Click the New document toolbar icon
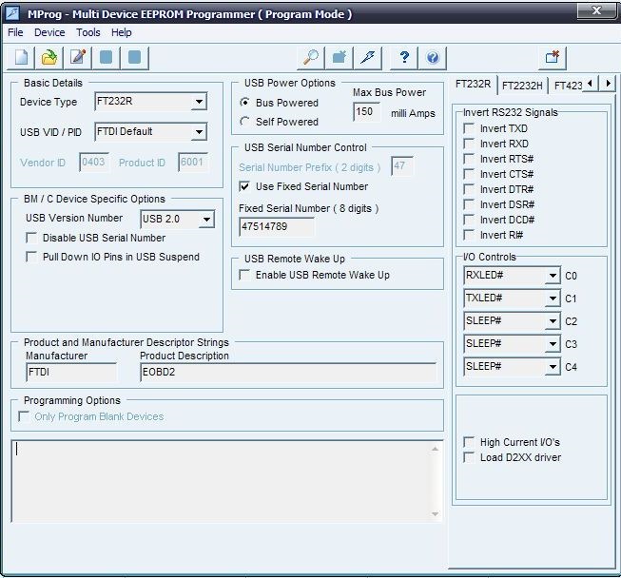The width and height of the screenshot is (621, 578). (21, 58)
